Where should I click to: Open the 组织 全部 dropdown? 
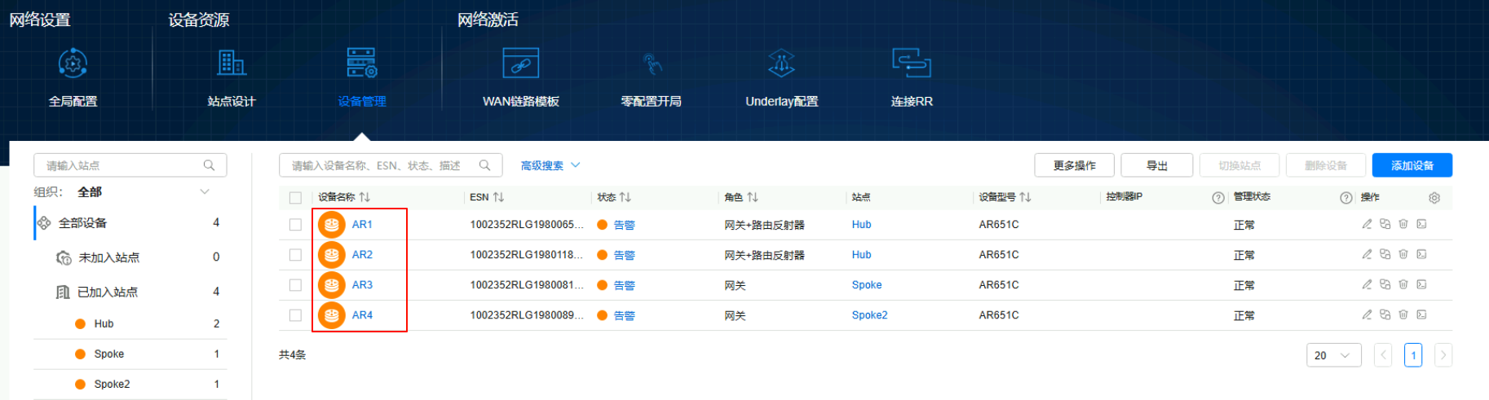coord(205,192)
